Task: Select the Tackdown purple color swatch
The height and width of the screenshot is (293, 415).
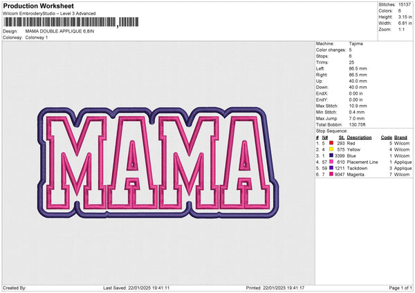Action: tap(331, 168)
